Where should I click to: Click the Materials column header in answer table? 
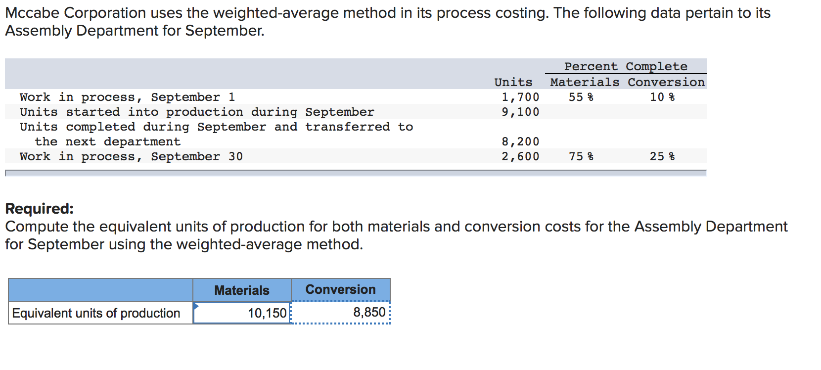(242, 290)
